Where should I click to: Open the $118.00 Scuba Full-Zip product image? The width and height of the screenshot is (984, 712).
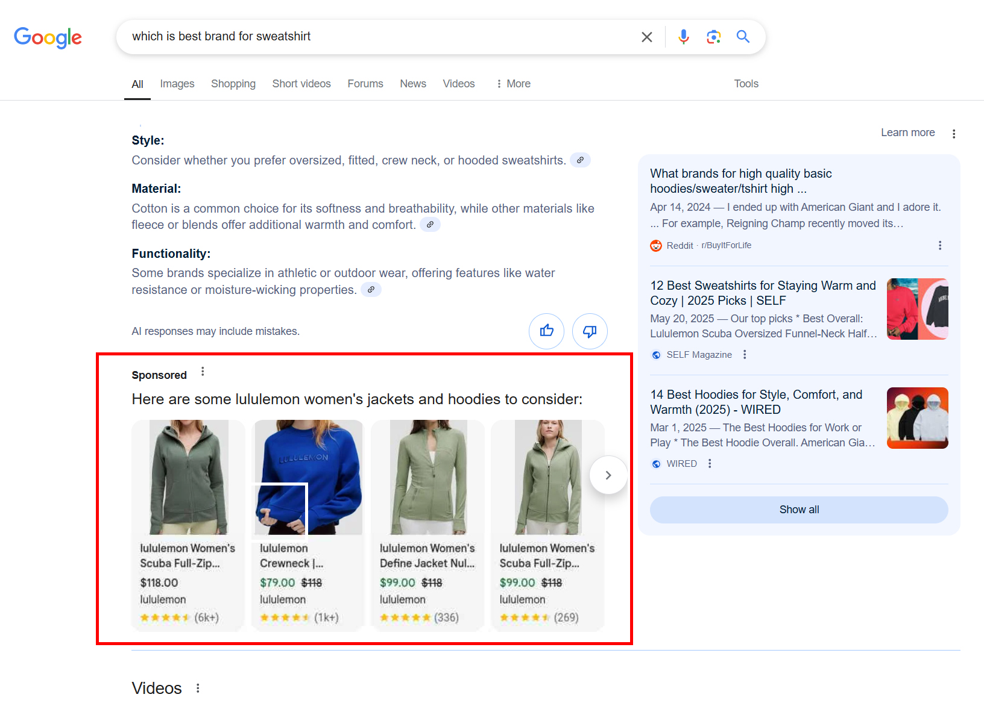pyautogui.click(x=189, y=477)
